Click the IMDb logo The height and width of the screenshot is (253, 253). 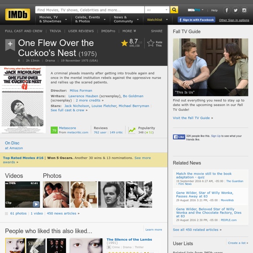coord(18,14)
